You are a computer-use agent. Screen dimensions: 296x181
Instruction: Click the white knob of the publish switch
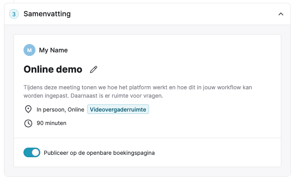[x=35, y=152]
